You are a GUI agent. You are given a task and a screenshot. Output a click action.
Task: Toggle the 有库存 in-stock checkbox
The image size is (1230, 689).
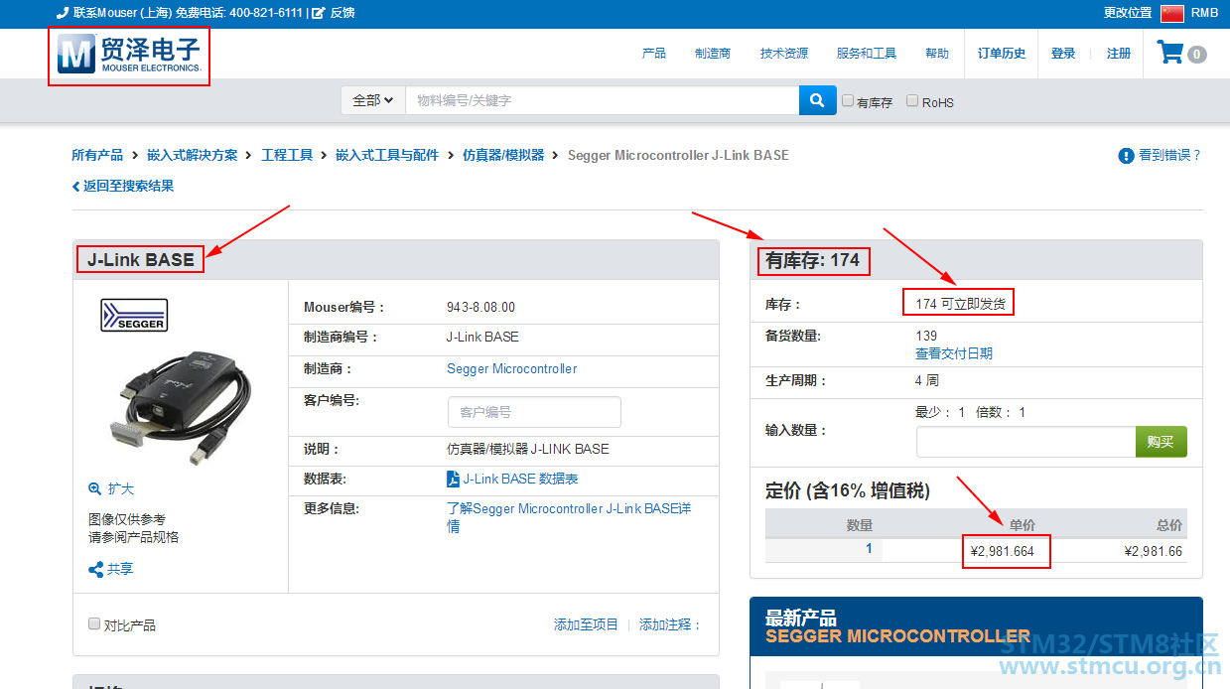(x=848, y=100)
